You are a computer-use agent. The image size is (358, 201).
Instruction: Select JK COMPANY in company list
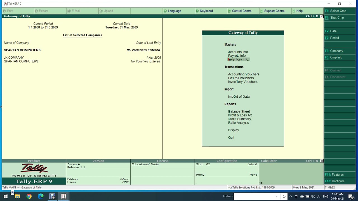pos(14,58)
